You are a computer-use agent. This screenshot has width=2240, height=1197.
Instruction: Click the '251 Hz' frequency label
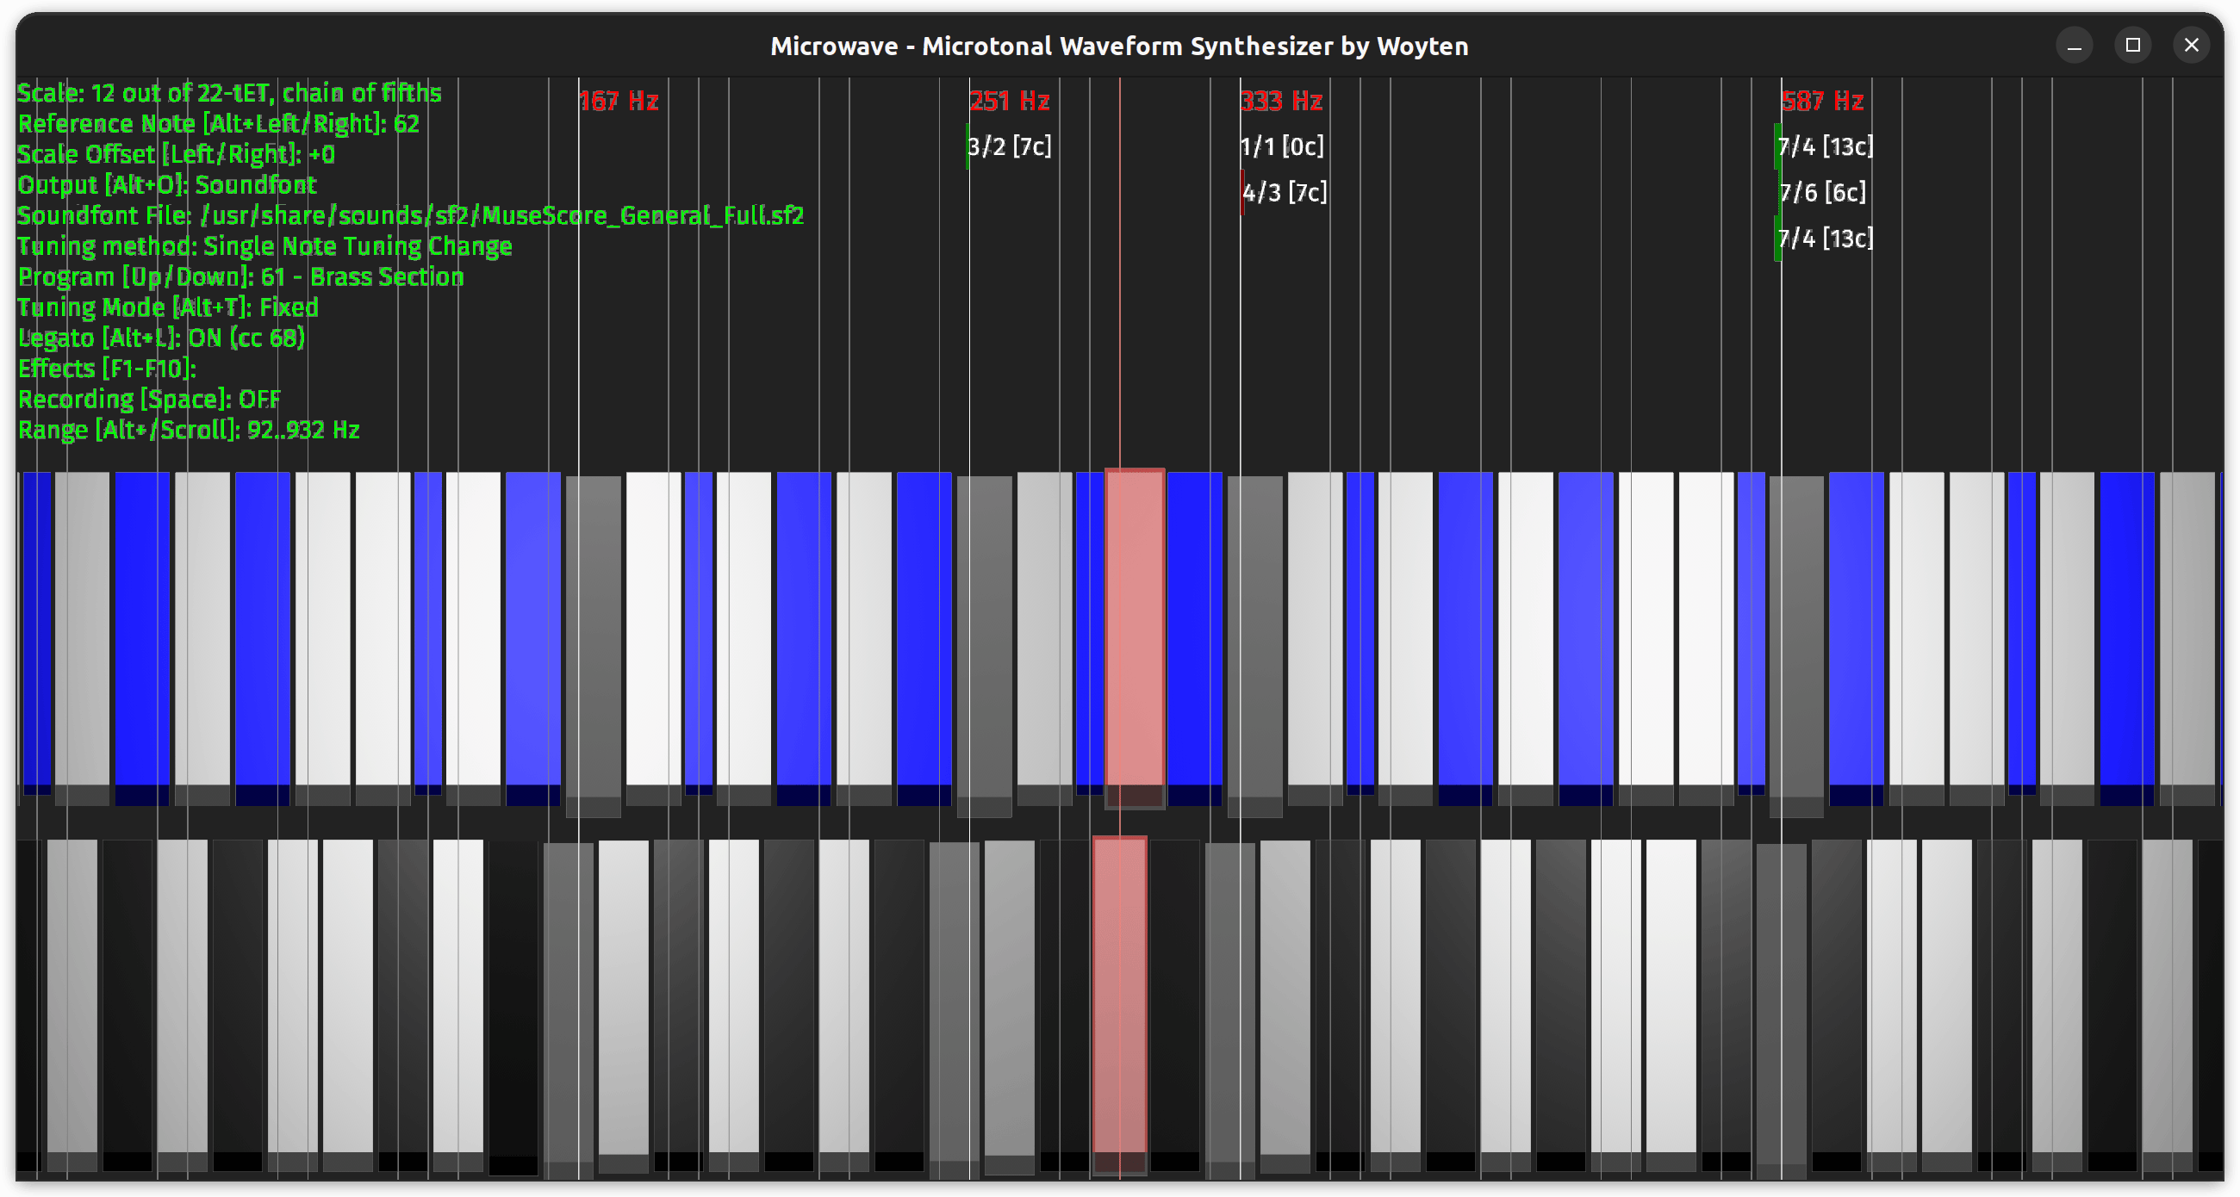[x=1010, y=102]
